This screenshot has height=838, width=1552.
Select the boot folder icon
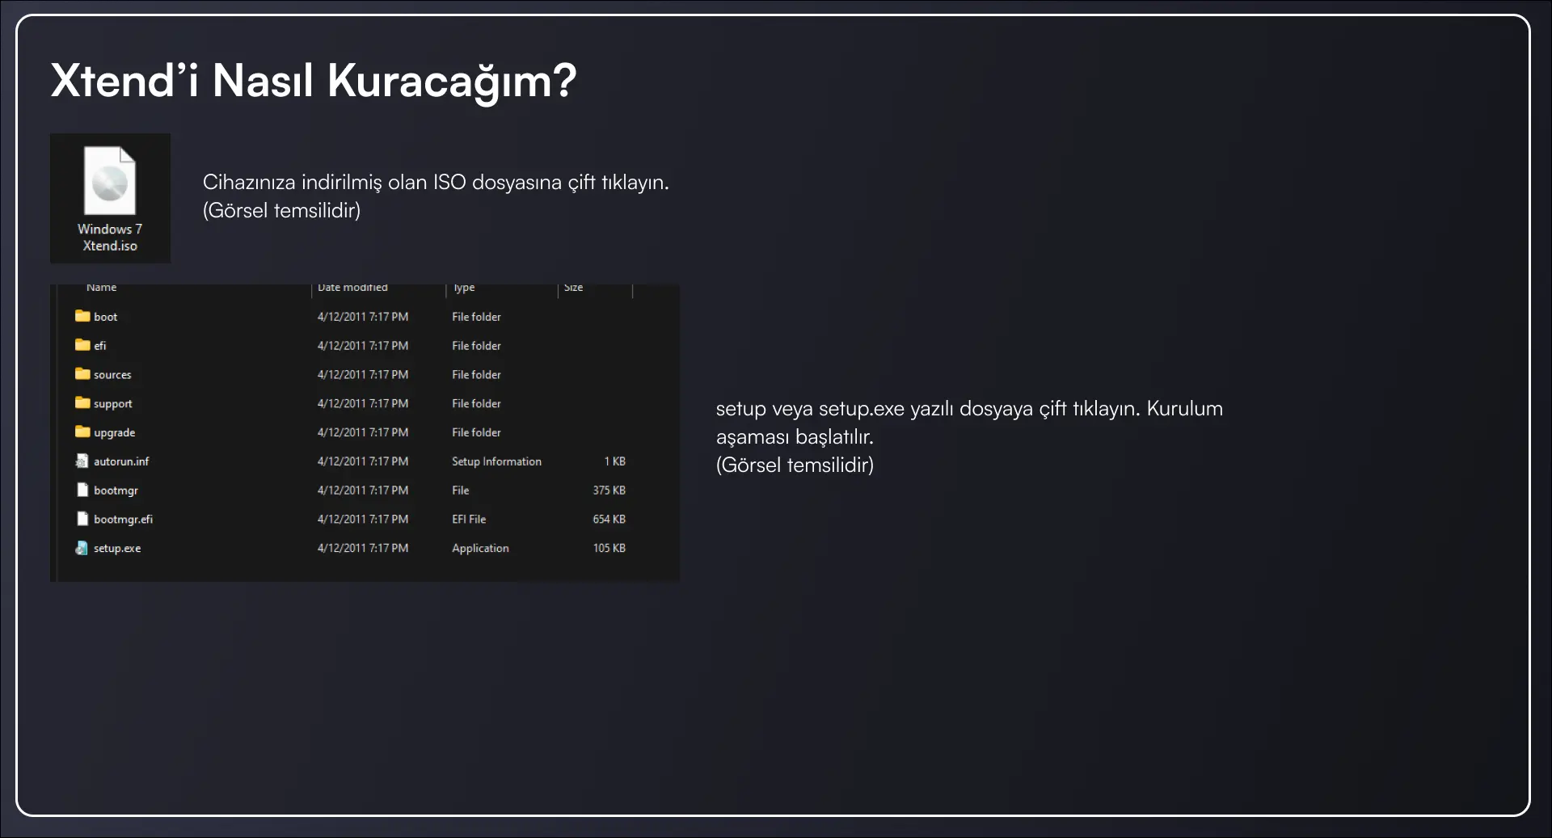82,316
